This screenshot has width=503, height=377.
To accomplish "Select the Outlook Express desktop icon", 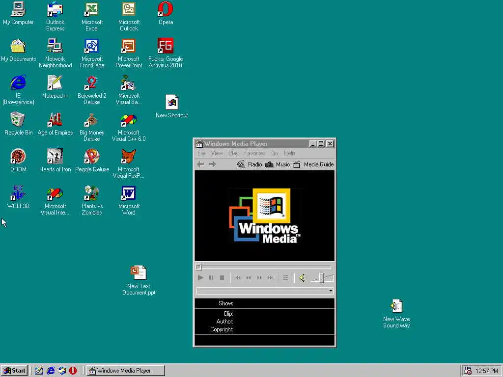I will tap(55, 16).
